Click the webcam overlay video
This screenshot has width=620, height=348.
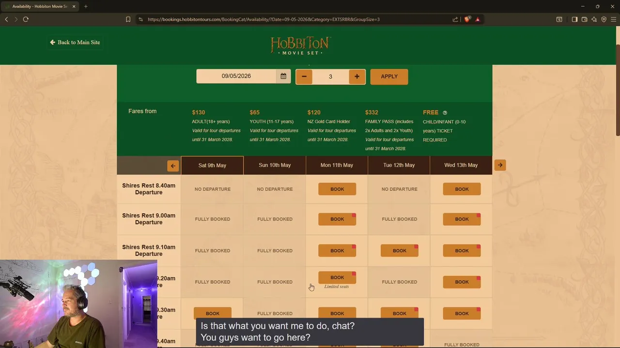[78, 304]
